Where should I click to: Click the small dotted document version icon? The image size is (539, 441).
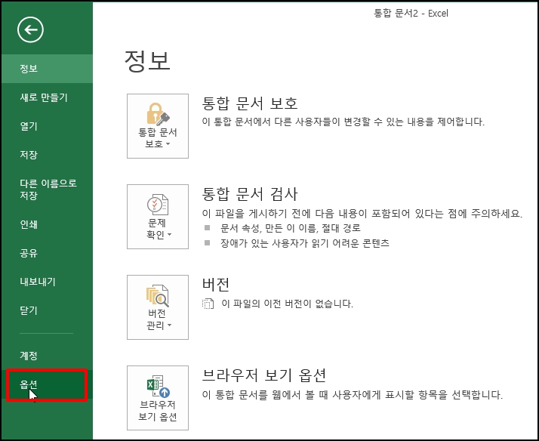point(208,304)
